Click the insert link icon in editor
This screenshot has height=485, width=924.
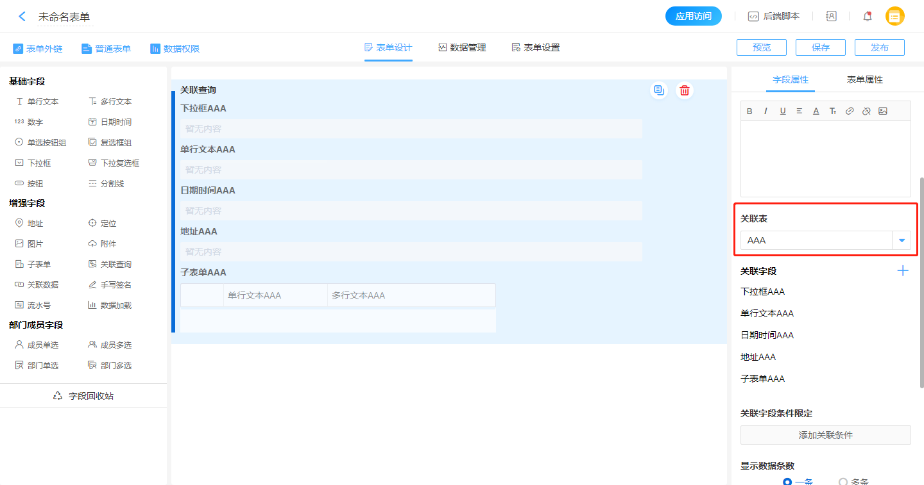[x=850, y=111]
